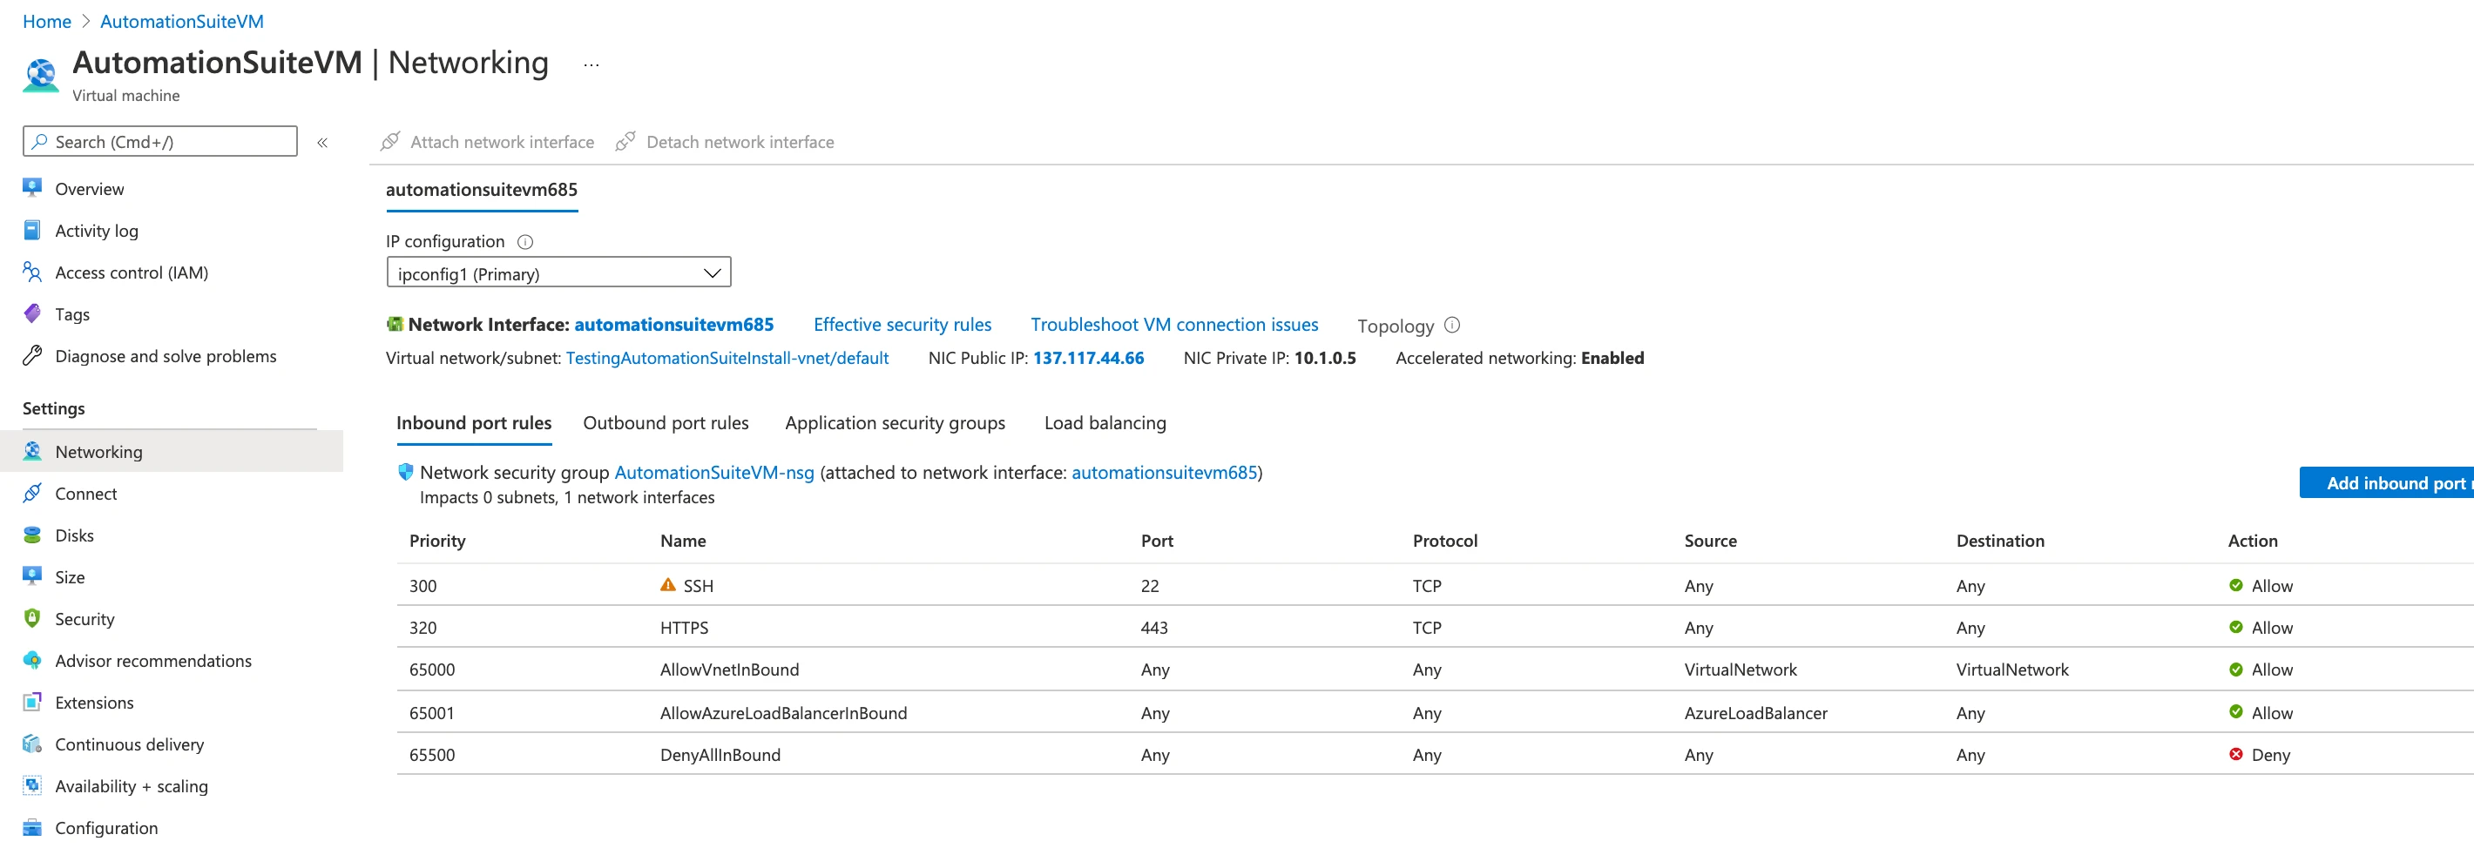Click the Topology label

click(x=1396, y=326)
